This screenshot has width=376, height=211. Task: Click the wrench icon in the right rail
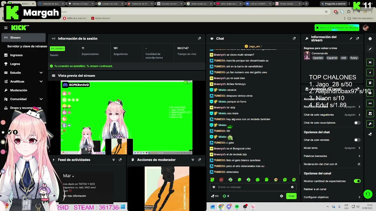tap(370, 124)
